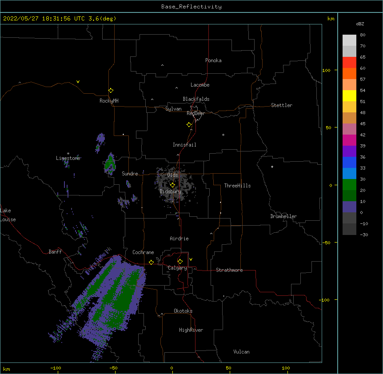383x374 pixels.
Task: Click the -50 tick label on bottom axis
Action: (x=113, y=368)
